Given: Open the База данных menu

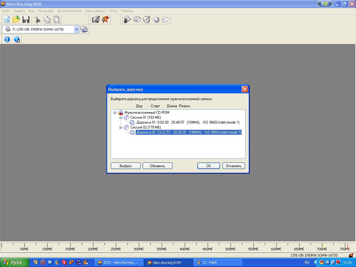Looking at the screenshot, I should (95, 11).
